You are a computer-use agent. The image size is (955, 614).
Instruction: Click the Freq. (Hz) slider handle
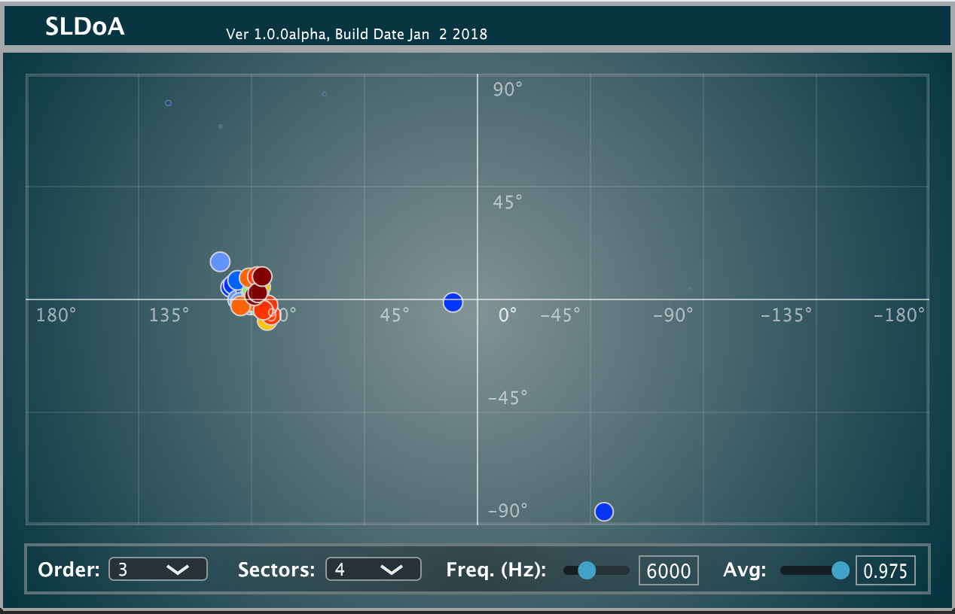(586, 570)
